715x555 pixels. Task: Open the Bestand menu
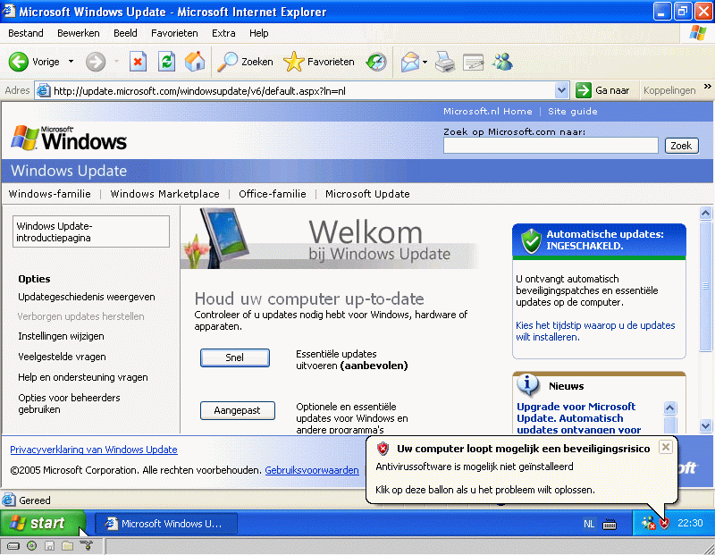26,33
